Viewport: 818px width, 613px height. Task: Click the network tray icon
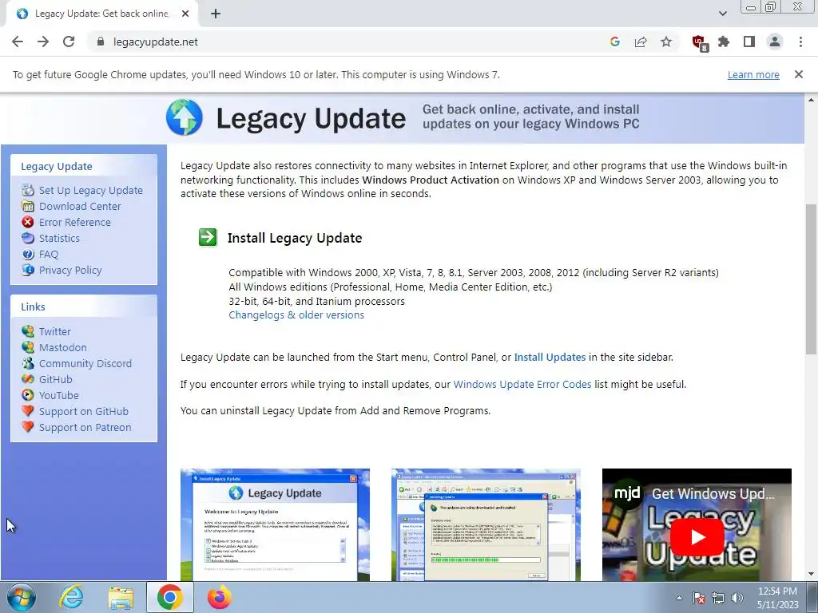tap(718, 598)
